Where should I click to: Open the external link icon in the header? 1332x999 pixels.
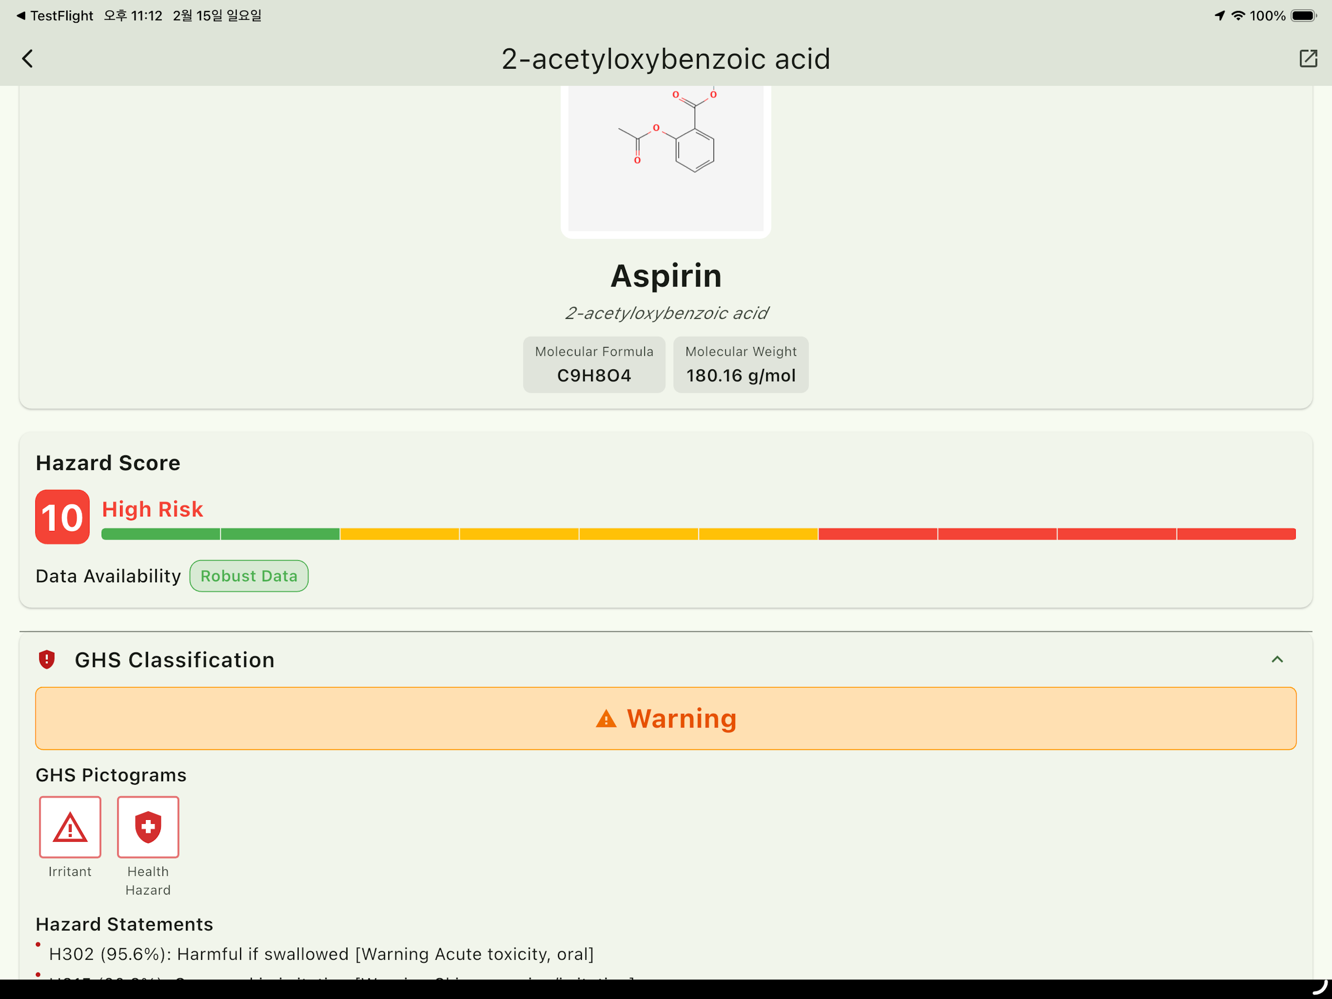pyautogui.click(x=1308, y=59)
